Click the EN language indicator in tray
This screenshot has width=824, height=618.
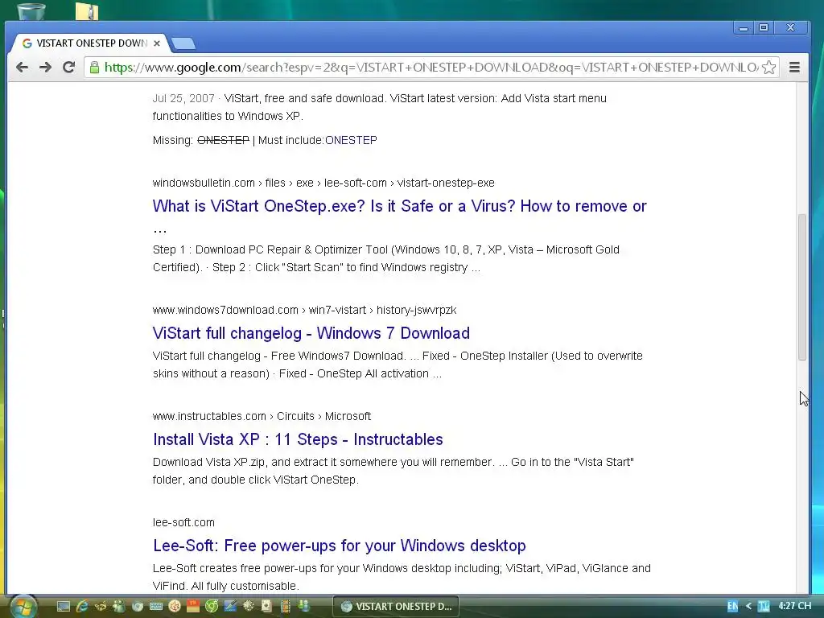coord(732,607)
